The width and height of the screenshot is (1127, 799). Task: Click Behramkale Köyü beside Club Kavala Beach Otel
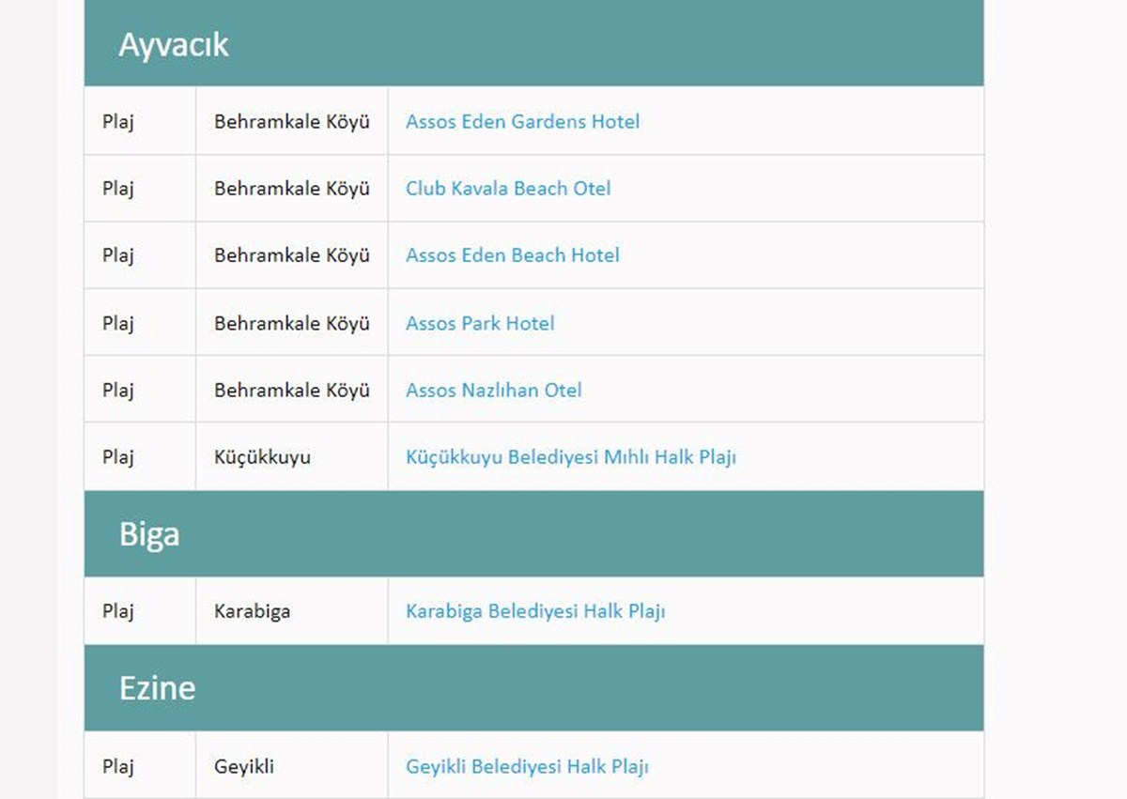292,189
